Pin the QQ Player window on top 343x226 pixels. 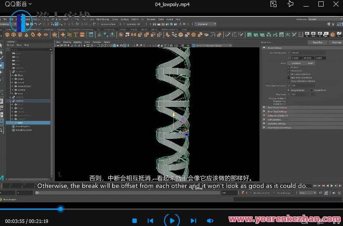pos(290,4)
